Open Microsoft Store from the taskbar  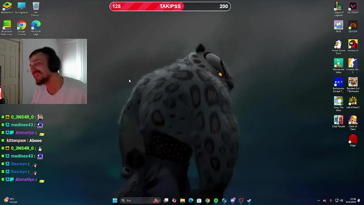coord(199,200)
